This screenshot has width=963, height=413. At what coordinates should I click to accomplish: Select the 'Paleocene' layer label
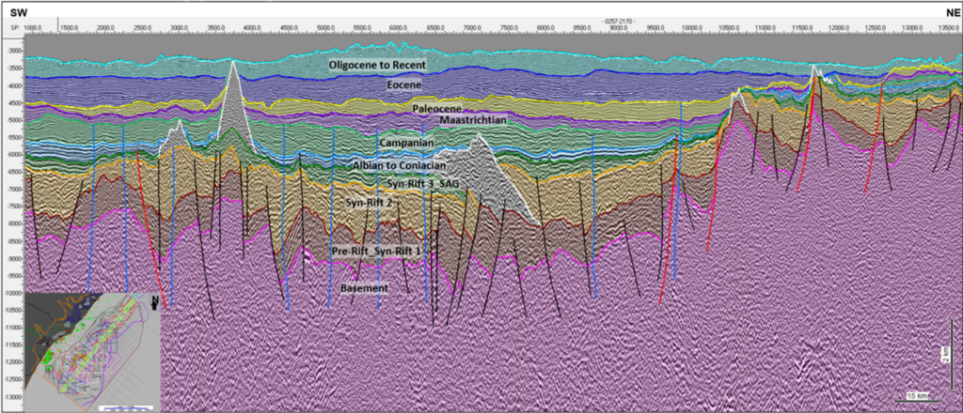436,109
